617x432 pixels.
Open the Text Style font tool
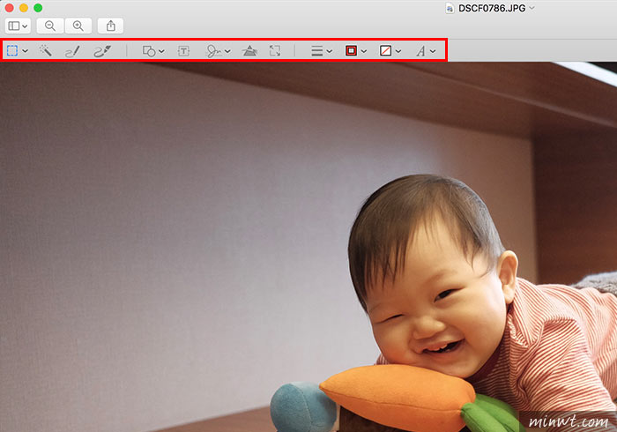420,51
